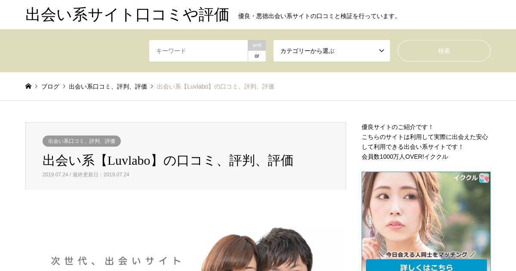Go to ブログ in the breadcrumb
The image size is (516, 271).
[50, 86]
